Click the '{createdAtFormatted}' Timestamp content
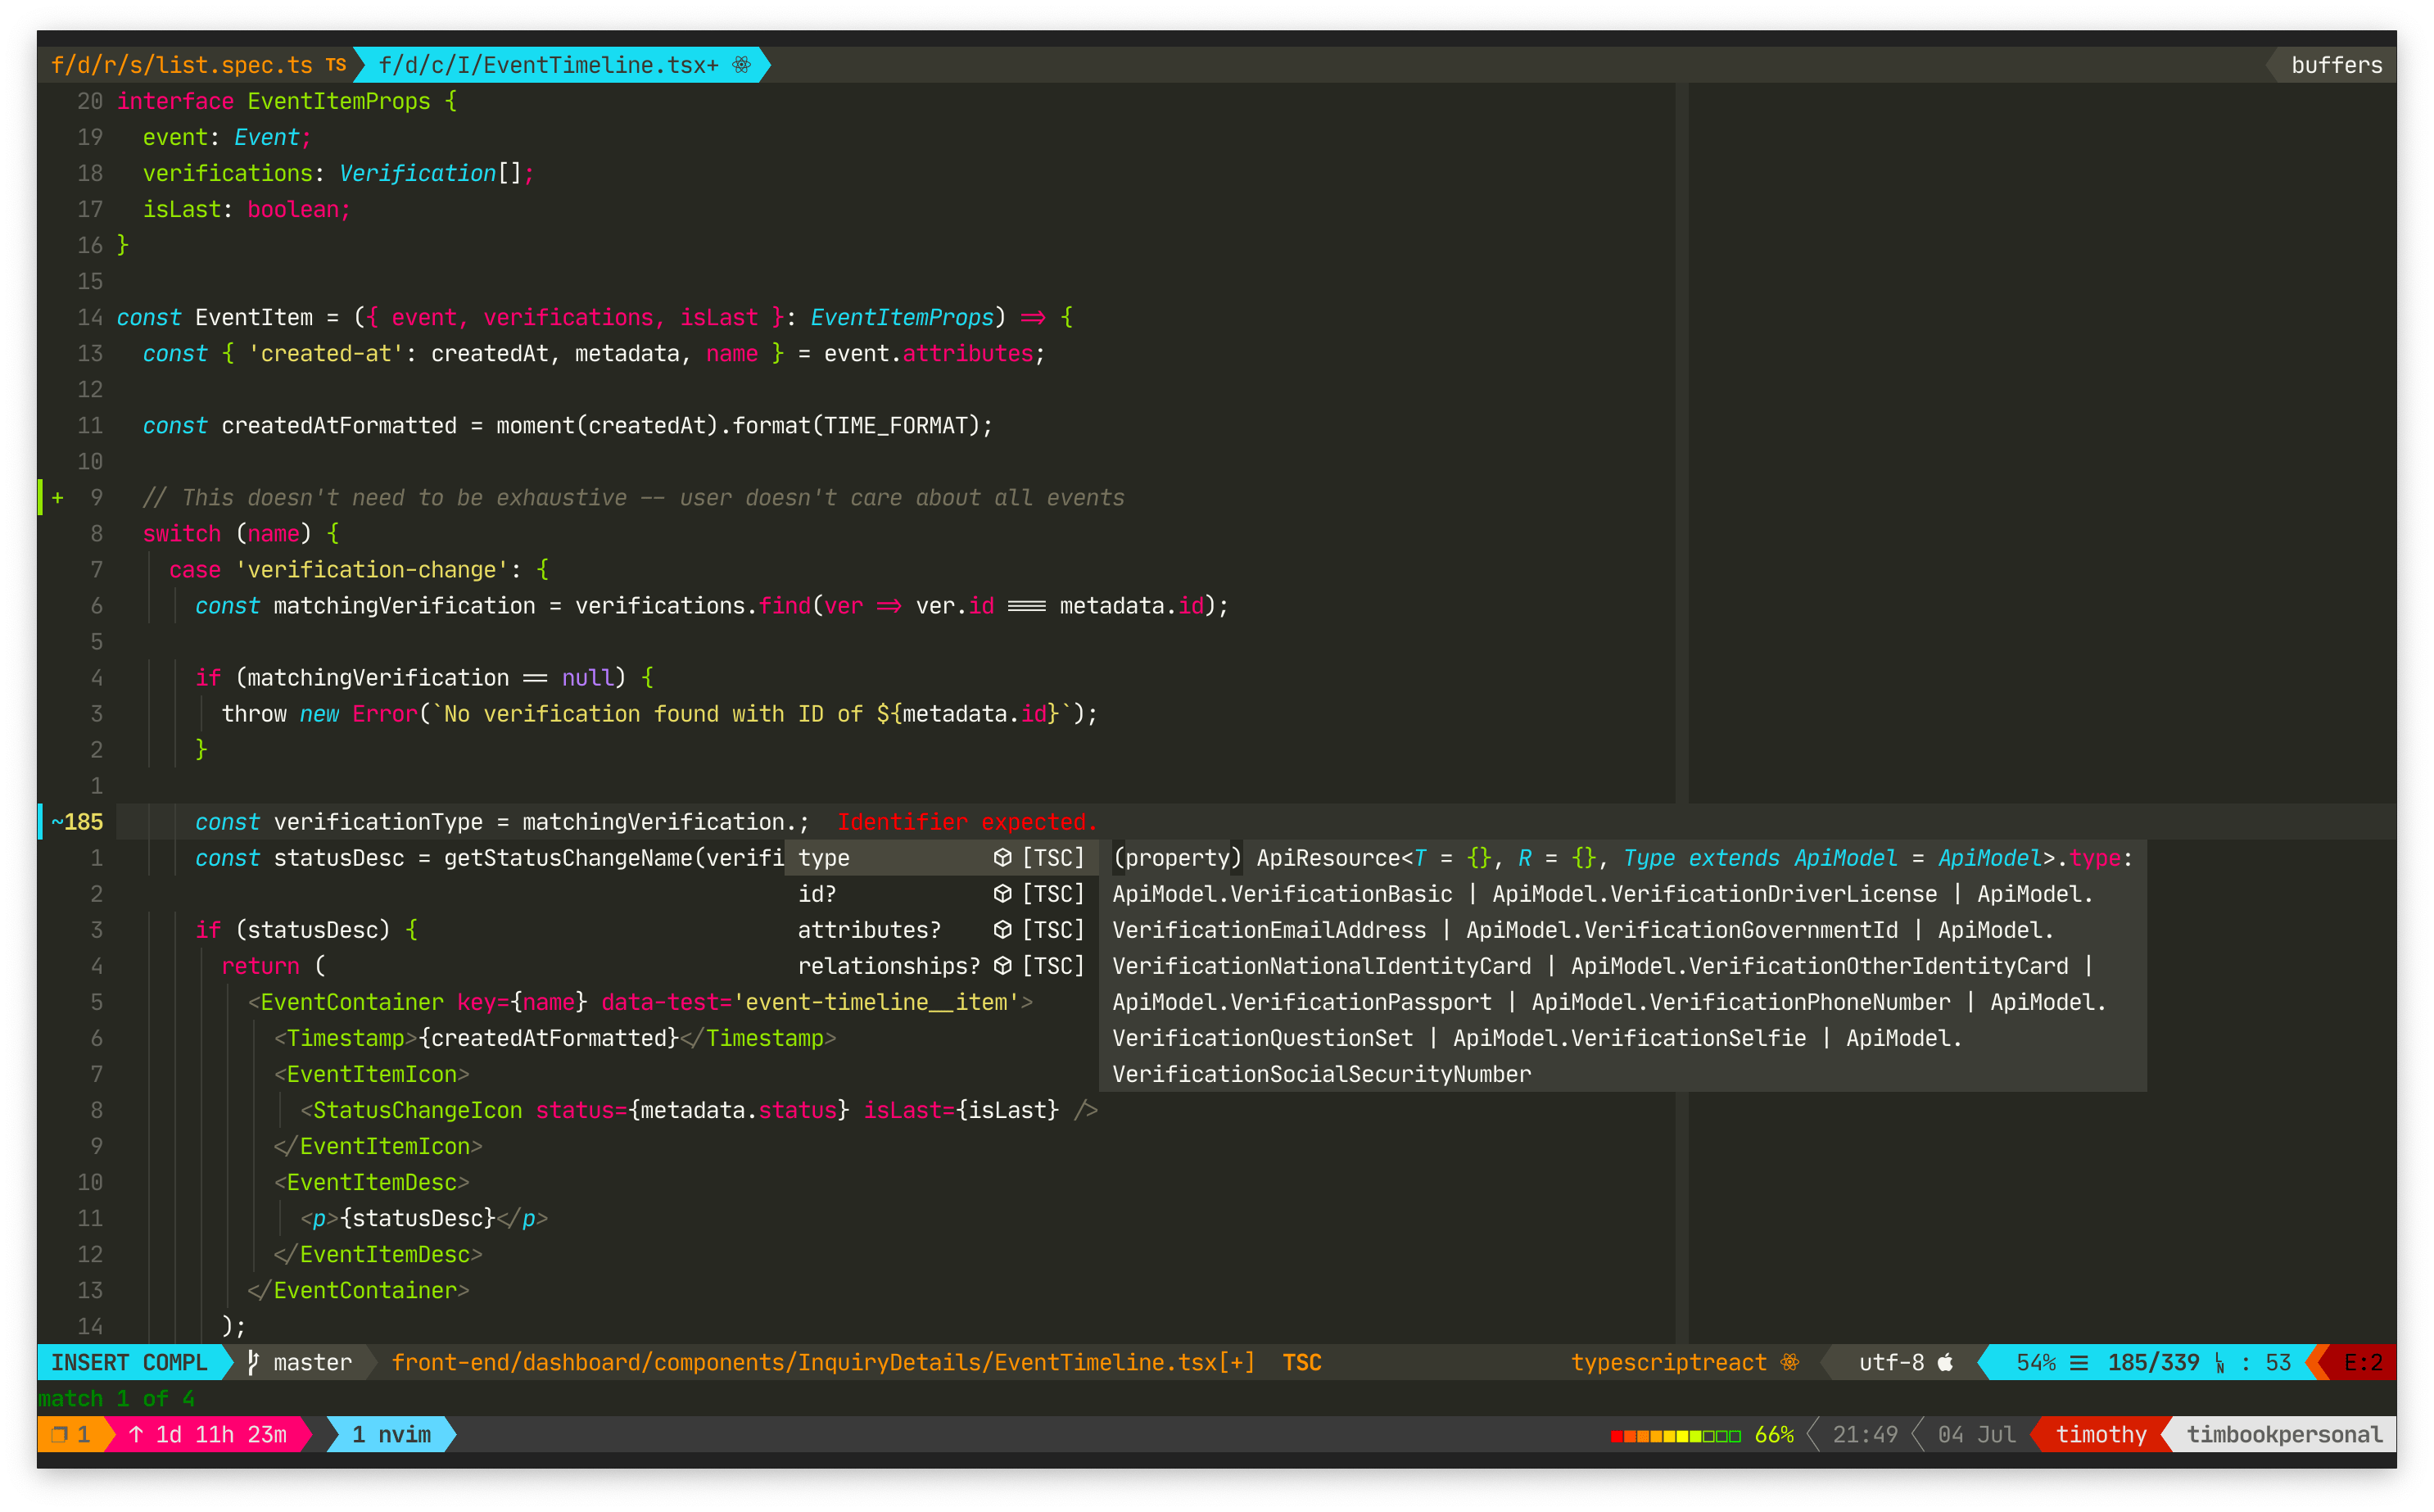The image size is (2434, 1512). coord(549,1037)
